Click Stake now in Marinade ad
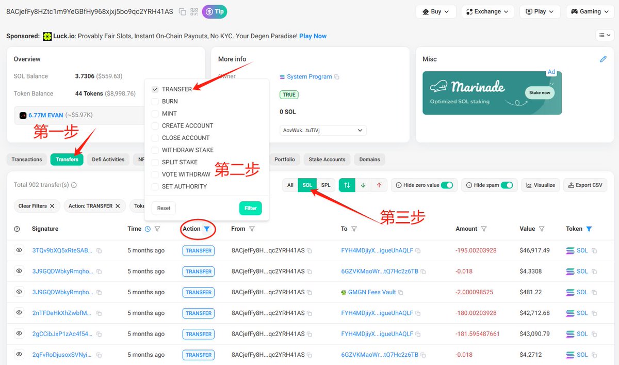 click(x=540, y=93)
